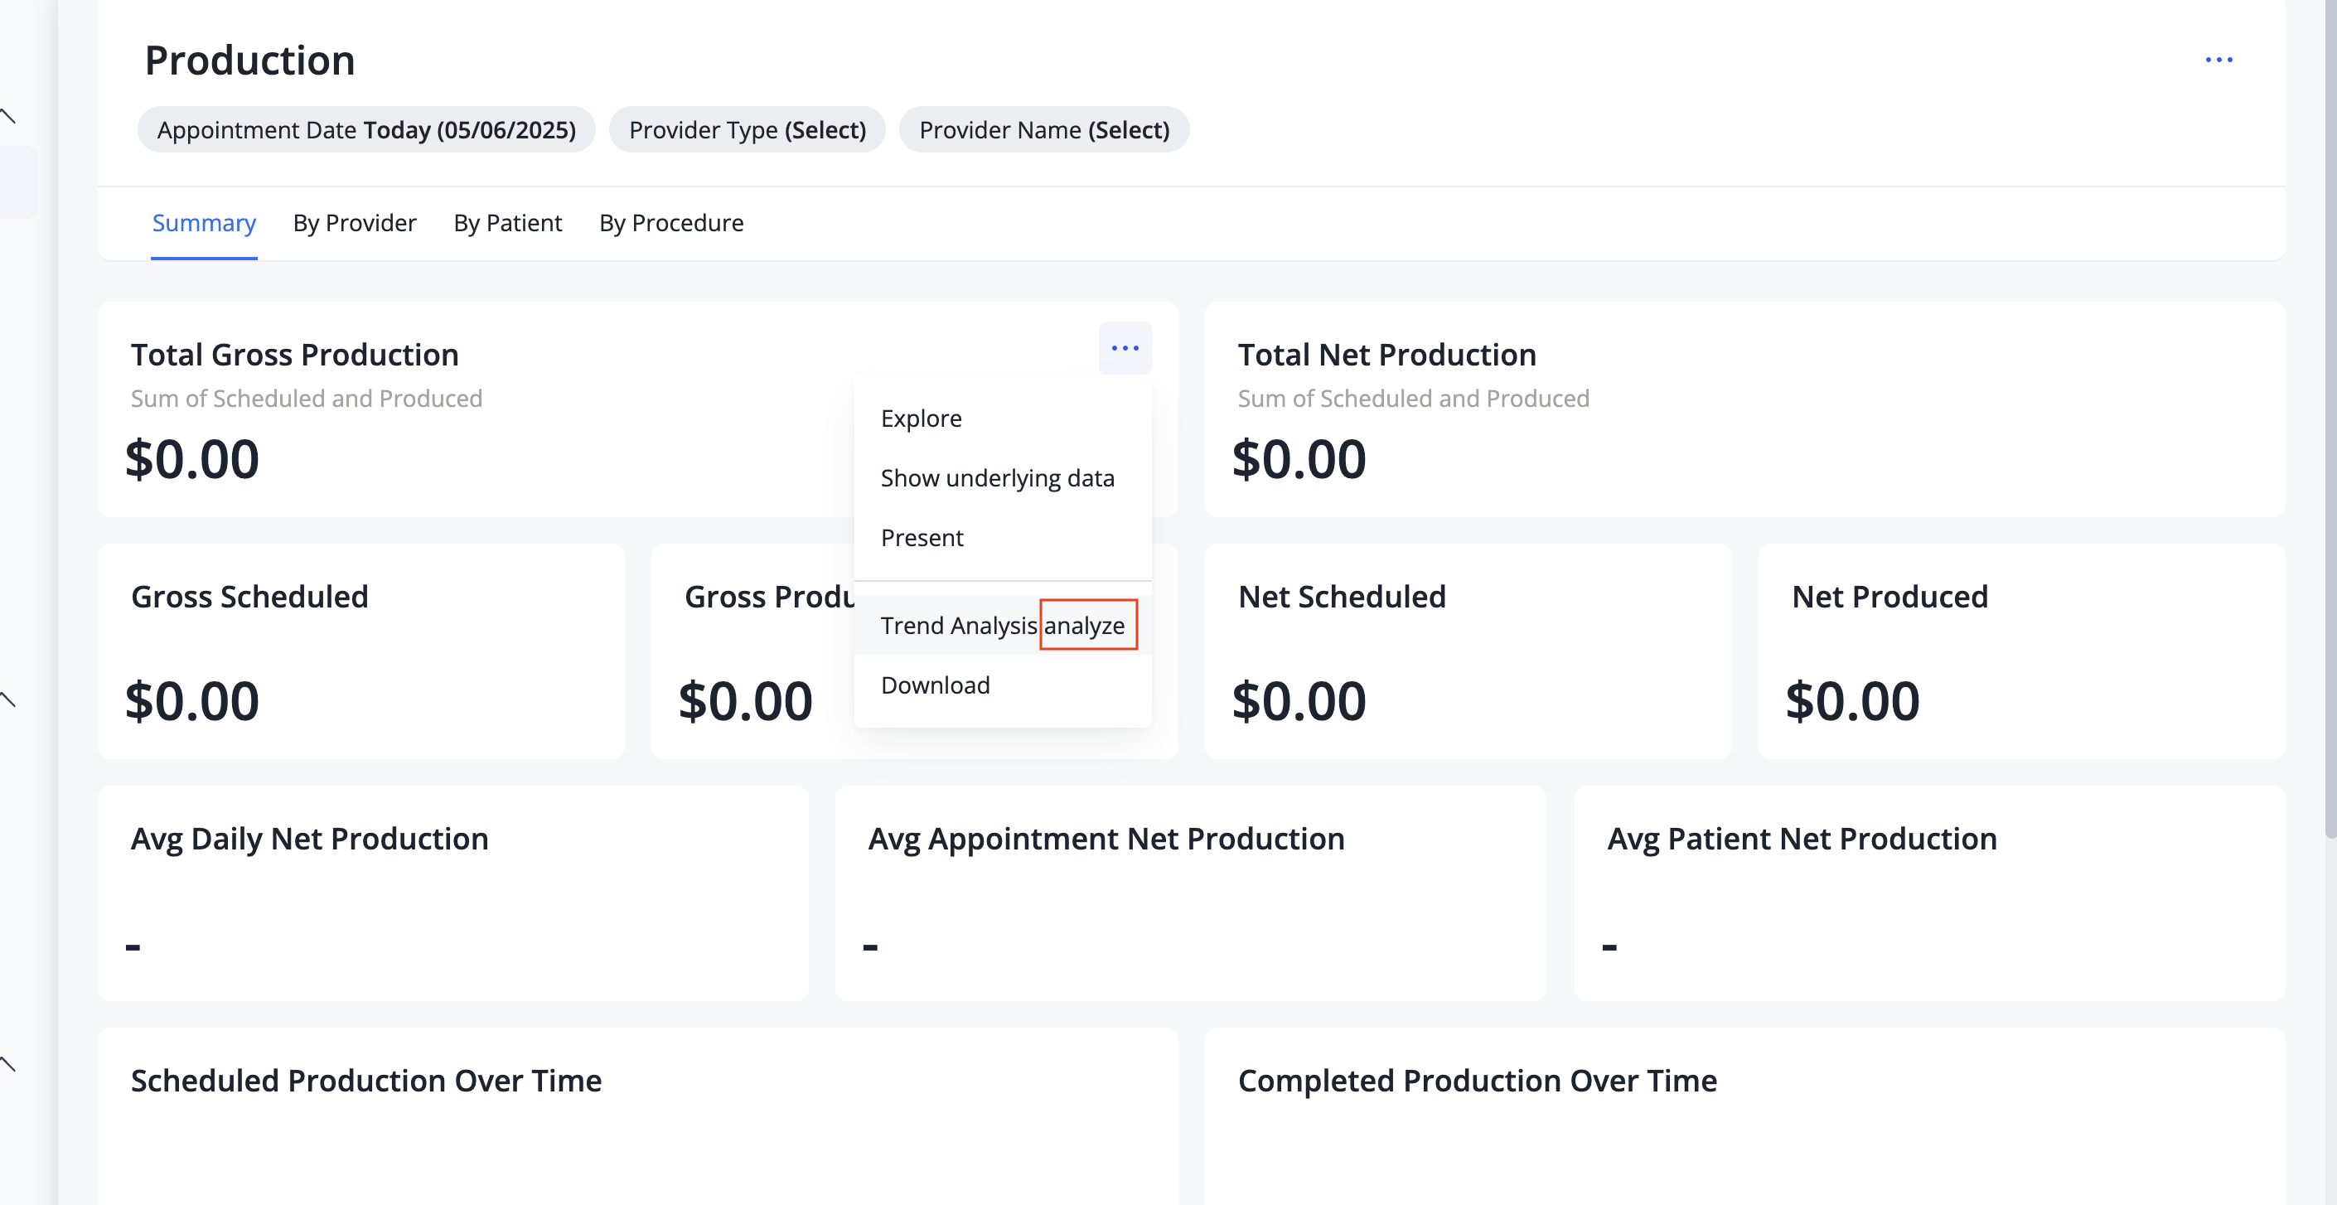Switch to the By Provider tab
The image size is (2337, 1205).
coord(354,223)
